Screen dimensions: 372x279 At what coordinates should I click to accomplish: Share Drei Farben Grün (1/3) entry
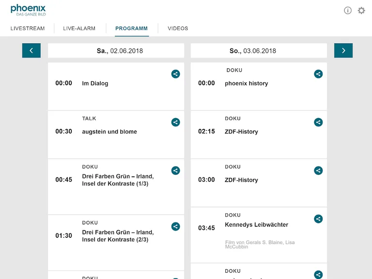click(x=175, y=170)
